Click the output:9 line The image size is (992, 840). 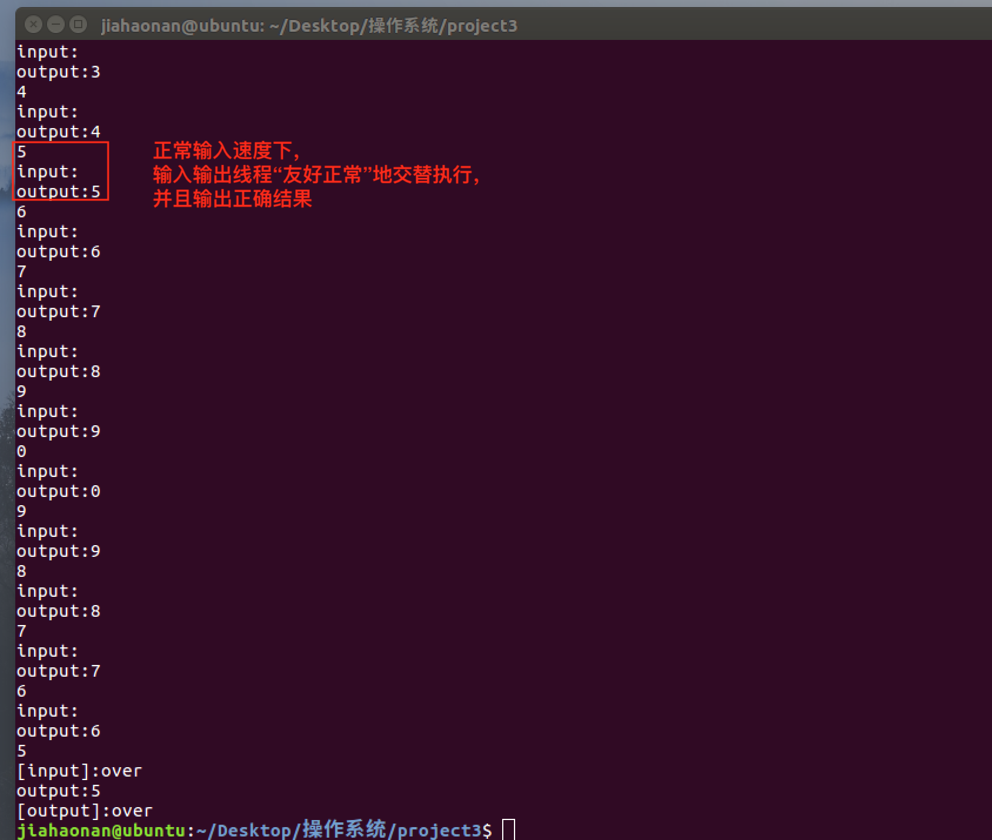point(58,431)
